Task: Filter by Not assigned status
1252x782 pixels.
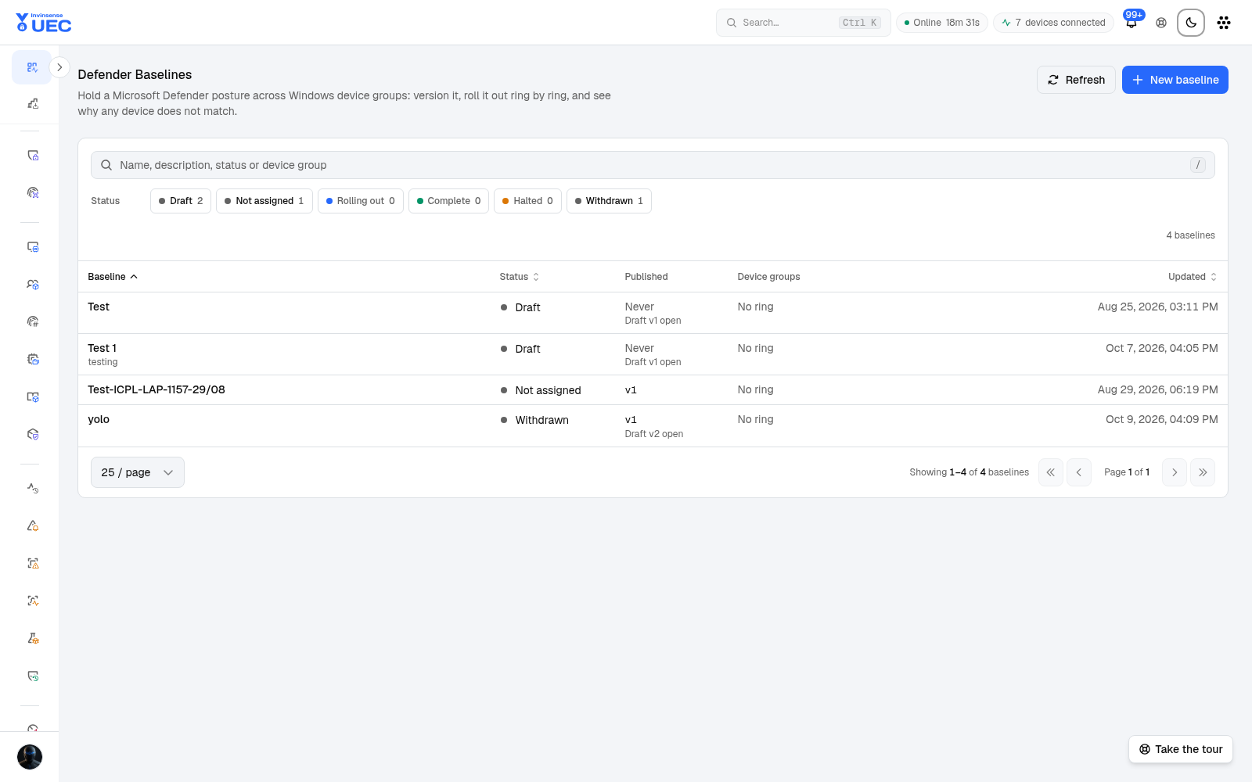Action: [264, 201]
